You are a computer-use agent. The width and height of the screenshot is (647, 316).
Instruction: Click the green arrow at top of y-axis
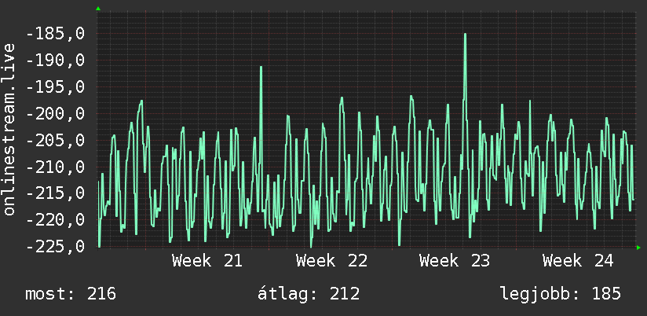[98, 9]
